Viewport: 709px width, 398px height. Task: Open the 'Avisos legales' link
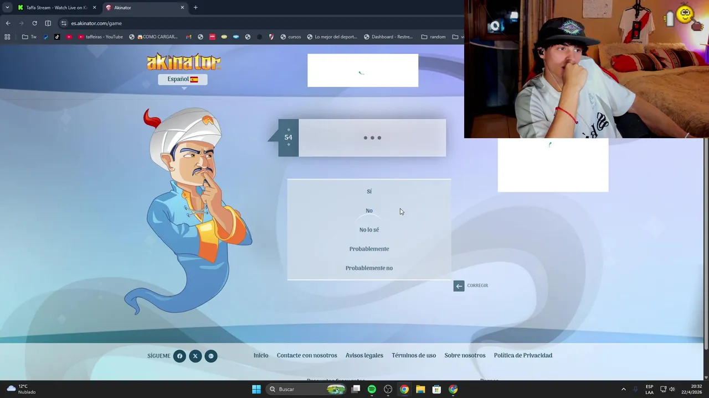click(x=364, y=355)
